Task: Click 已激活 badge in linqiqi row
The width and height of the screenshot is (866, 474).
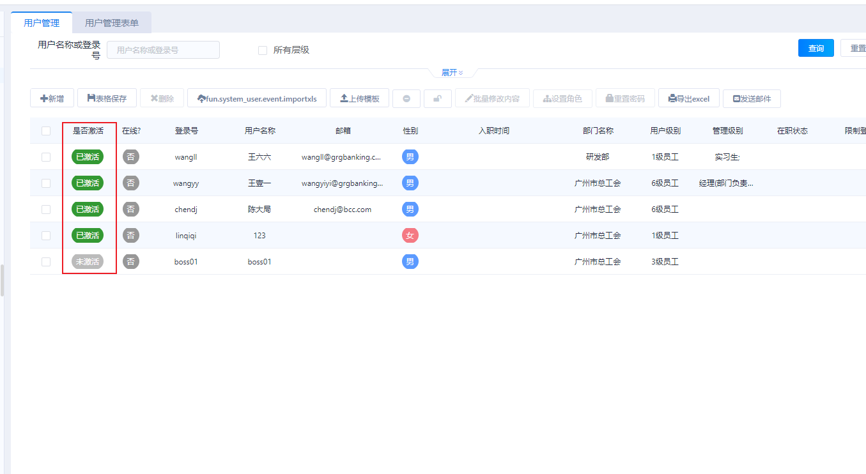Action: (88, 236)
